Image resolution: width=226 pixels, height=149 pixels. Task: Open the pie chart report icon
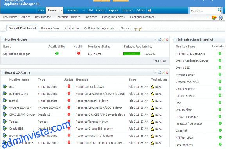[214, 18]
